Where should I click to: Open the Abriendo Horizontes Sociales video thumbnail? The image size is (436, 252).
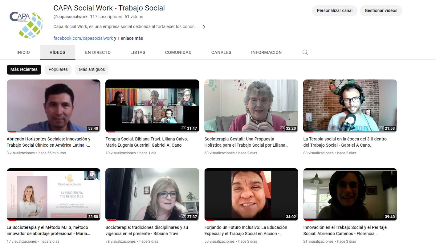coord(54,106)
